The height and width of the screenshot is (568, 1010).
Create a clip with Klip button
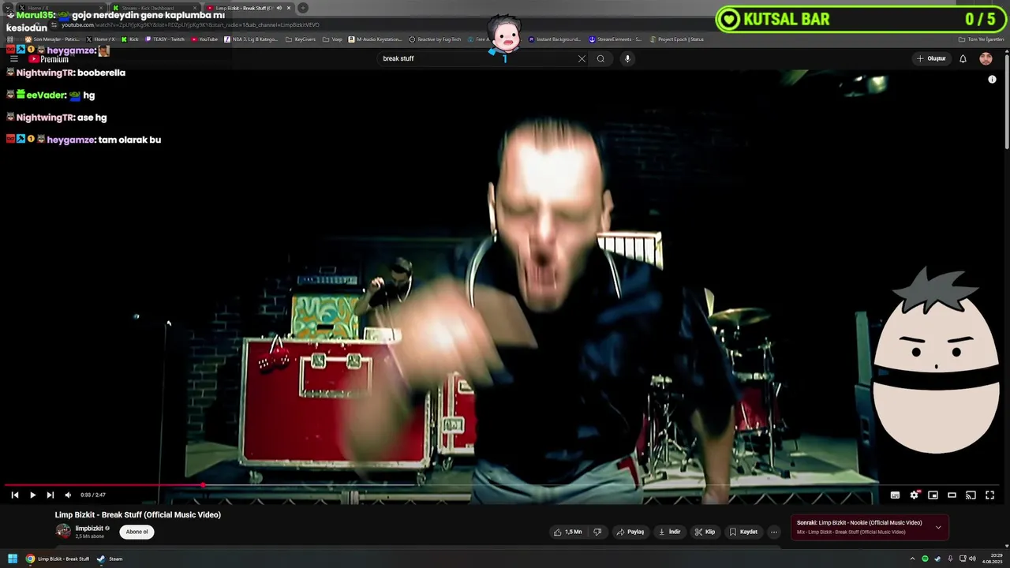point(705,532)
